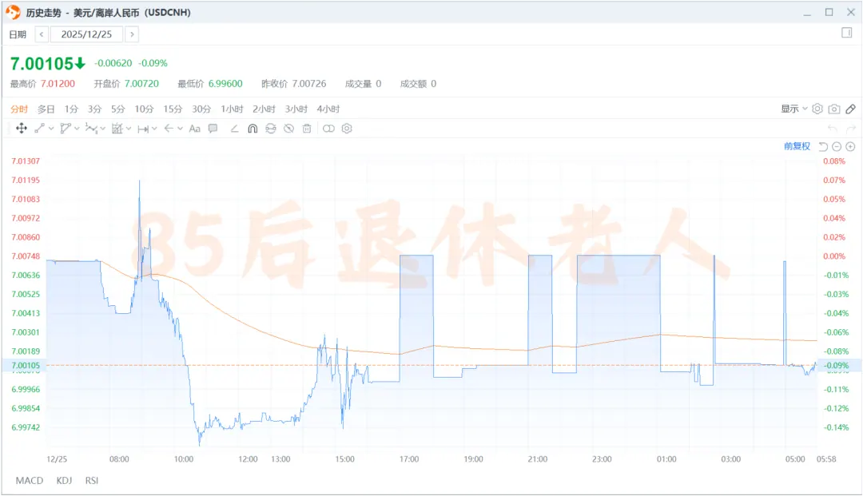Select the 15分 timeframe

pyautogui.click(x=173, y=109)
